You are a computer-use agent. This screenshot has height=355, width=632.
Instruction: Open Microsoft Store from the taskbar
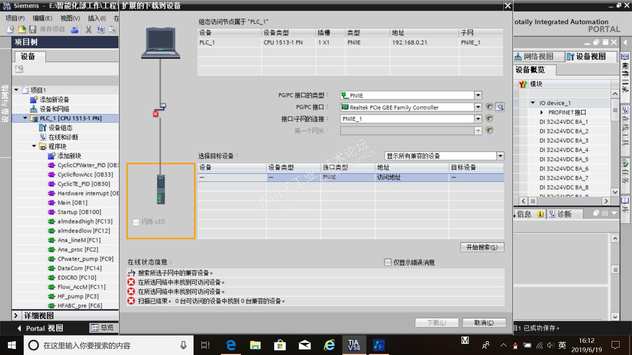coord(280,345)
